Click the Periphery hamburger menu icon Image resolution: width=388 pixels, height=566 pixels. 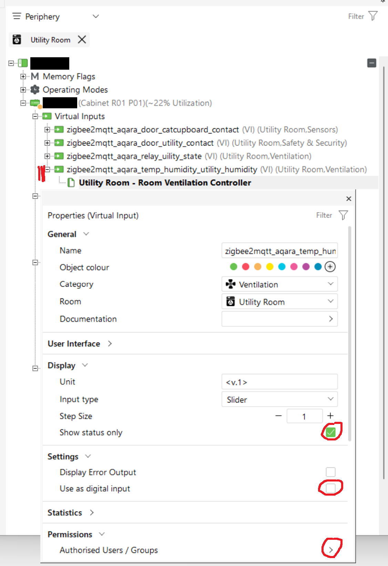click(17, 16)
